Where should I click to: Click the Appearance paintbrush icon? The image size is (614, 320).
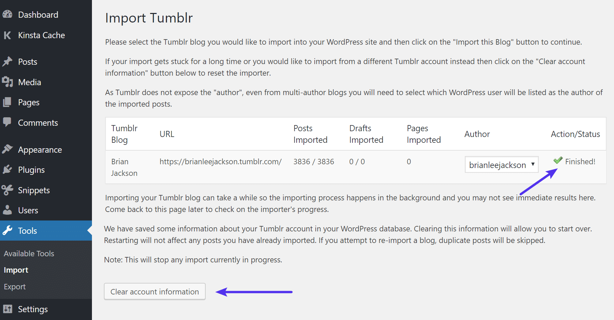point(7,149)
